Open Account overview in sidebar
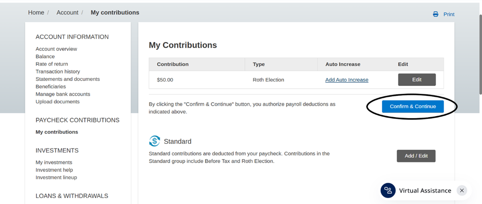Viewport: 482px width, 204px height. 56,49
